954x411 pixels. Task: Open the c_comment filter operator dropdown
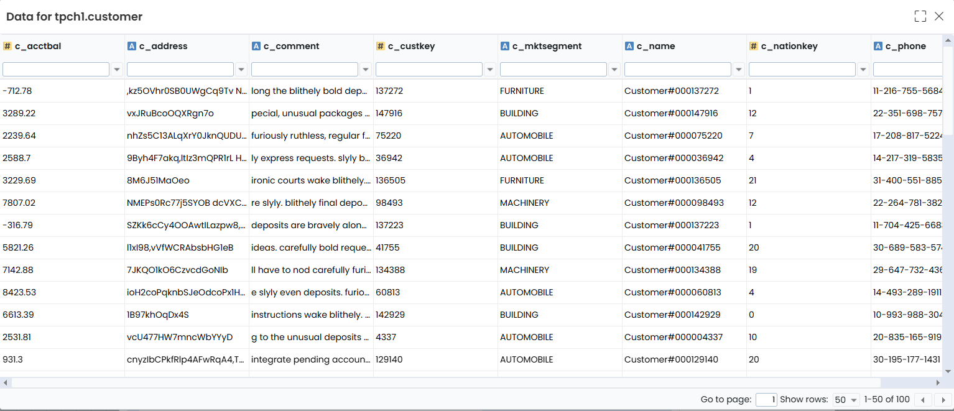click(x=366, y=70)
